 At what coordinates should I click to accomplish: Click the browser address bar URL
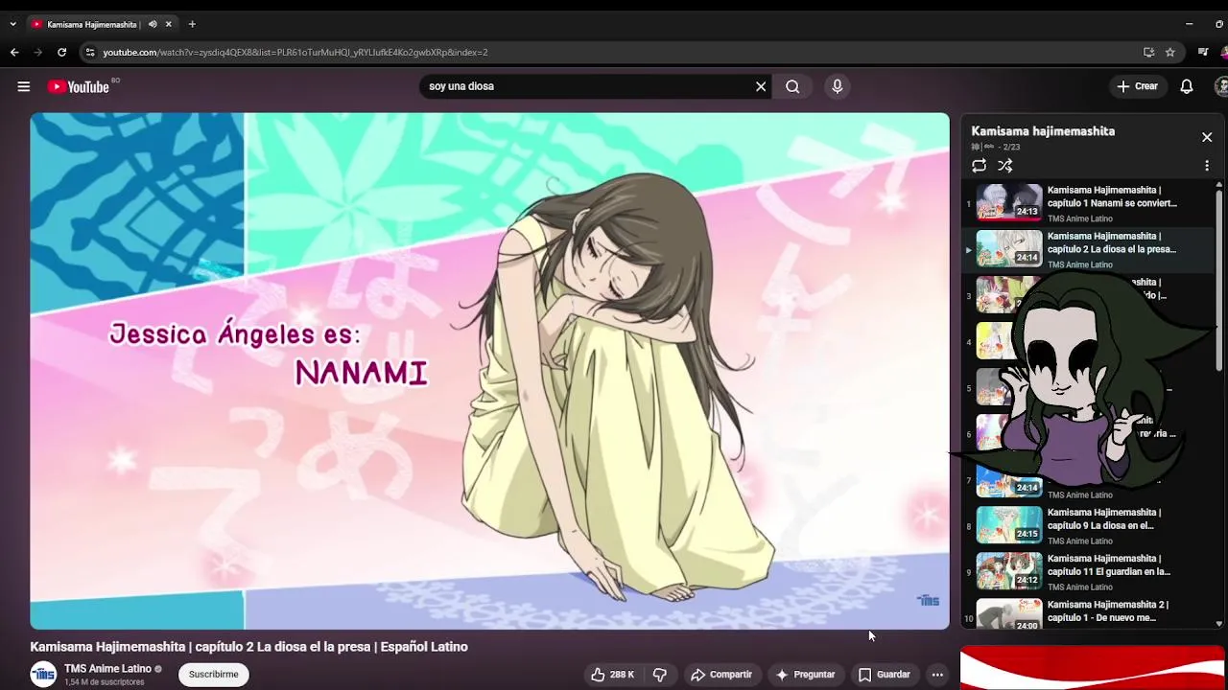pos(295,53)
